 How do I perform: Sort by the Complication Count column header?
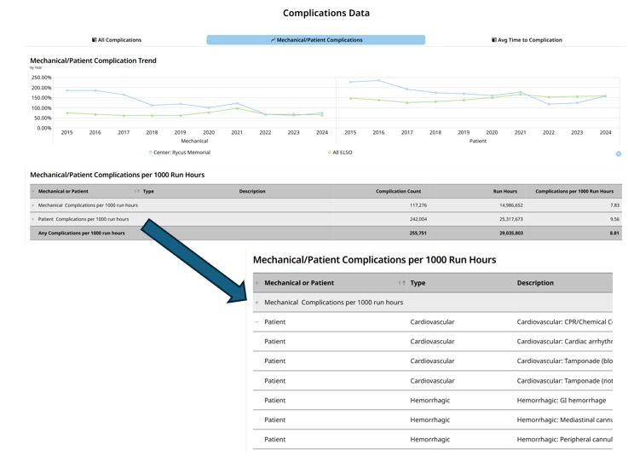coord(398,192)
